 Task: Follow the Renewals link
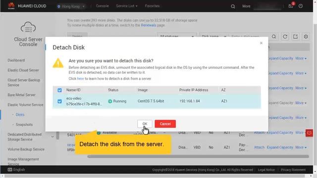(x=149, y=25)
